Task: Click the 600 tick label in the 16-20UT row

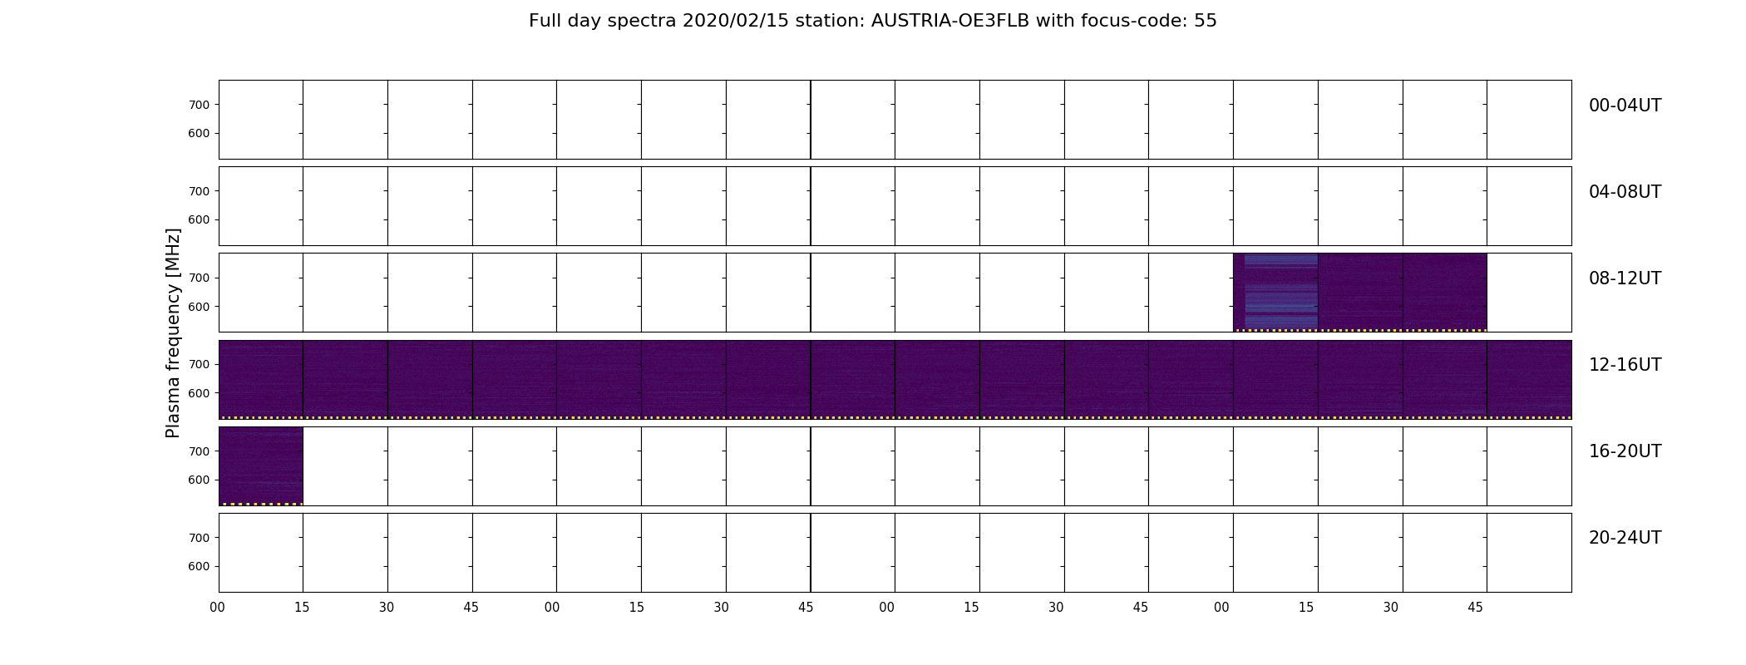Action: [x=199, y=480]
